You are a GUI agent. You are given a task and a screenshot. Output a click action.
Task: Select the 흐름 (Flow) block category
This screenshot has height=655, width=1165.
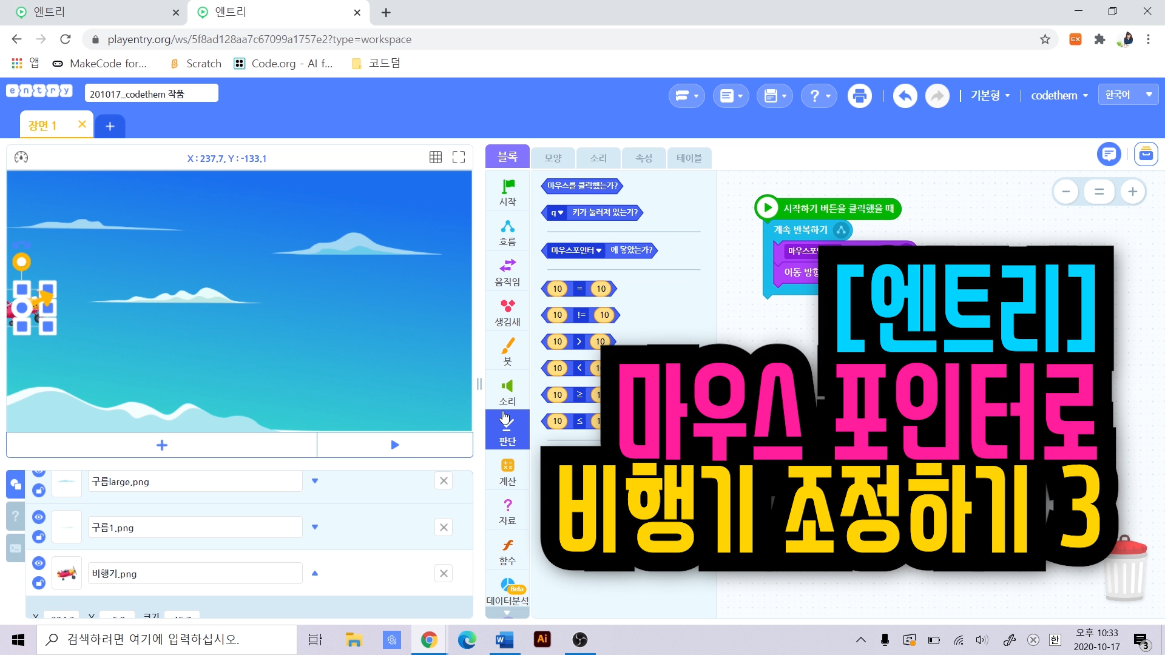click(507, 232)
